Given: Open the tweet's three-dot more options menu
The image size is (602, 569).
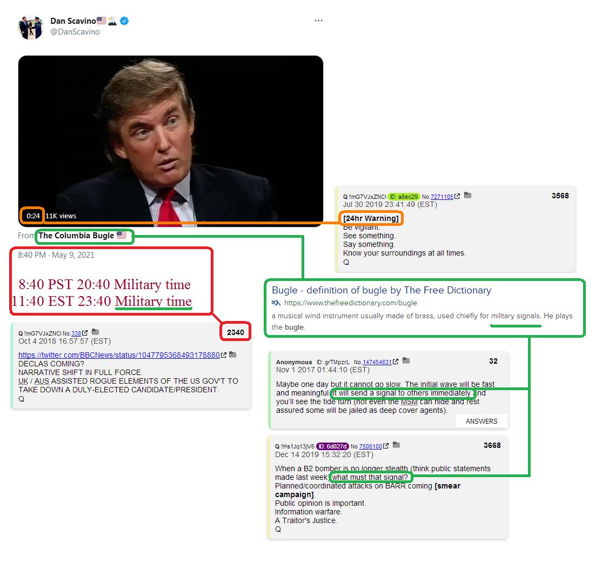Looking at the screenshot, I should click(318, 21).
